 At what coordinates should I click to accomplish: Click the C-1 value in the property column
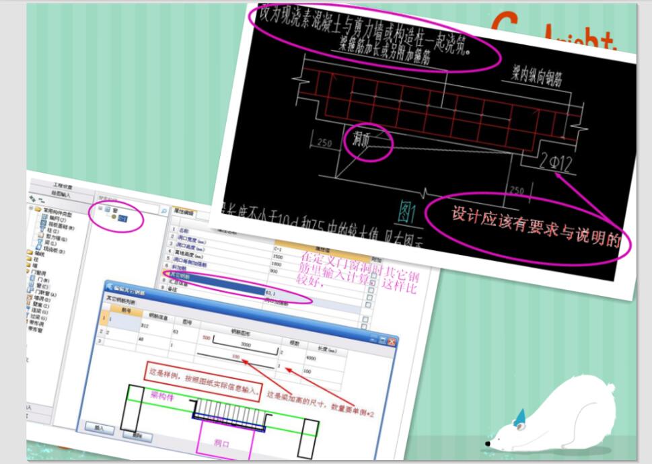pyautogui.click(x=277, y=249)
